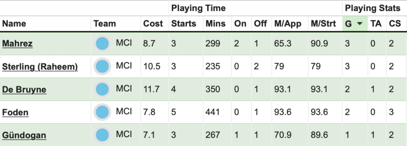Open the Gündogan player link
Image resolution: width=407 pixels, height=146 pixels.
[24, 135]
